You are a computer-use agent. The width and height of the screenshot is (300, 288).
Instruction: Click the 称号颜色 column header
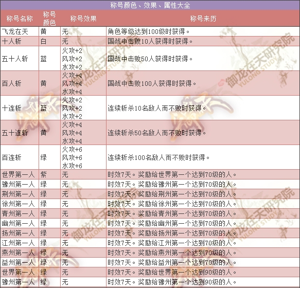(49, 19)
